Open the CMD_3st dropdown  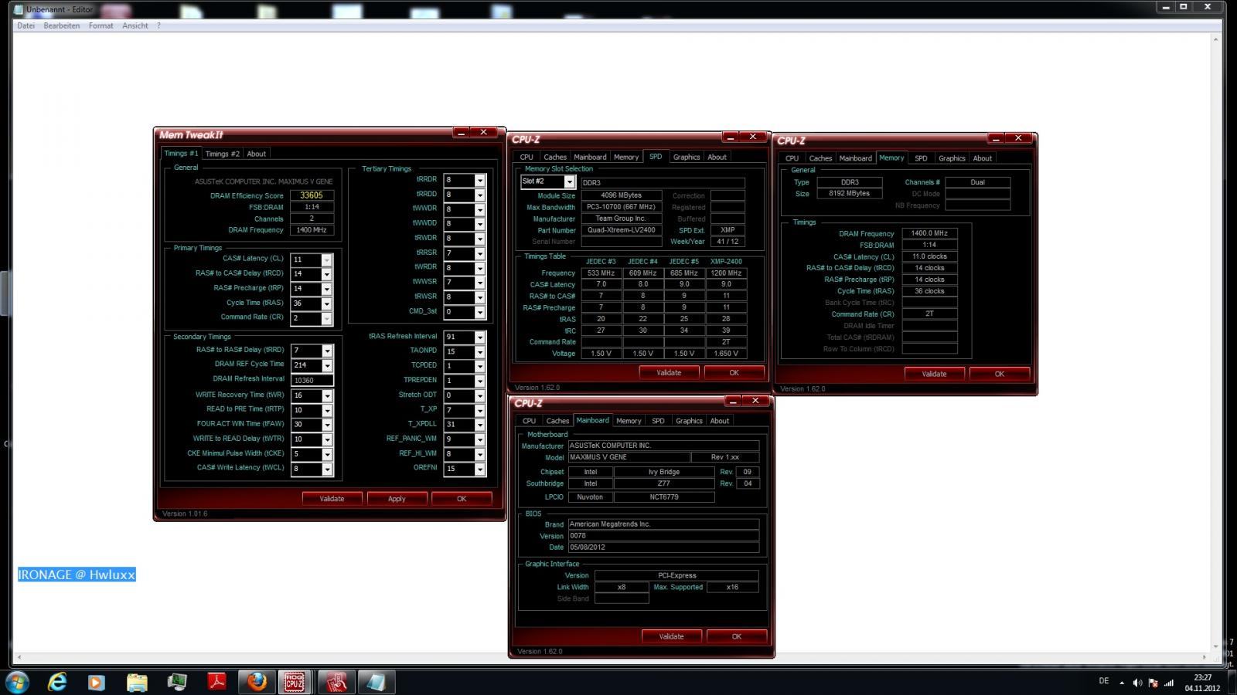click(x=479, y=312)
